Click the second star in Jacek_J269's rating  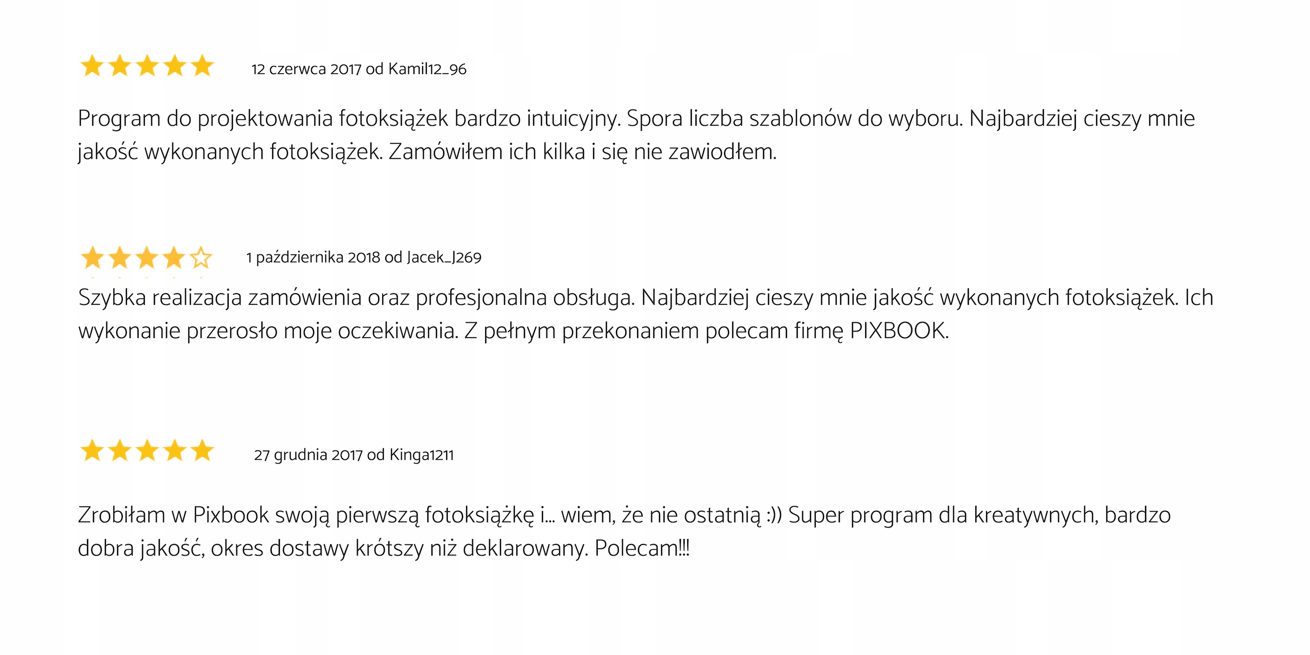pyautogui.click(x=120, y=257)
